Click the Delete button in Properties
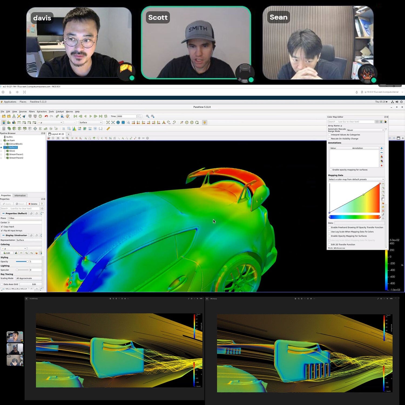The height and width of the screenshot is (405, 405). (x=33, y=204)
